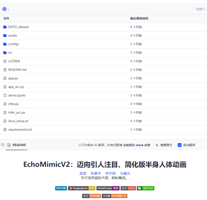Open the linux_setup.sh script

tap(18, 121)
